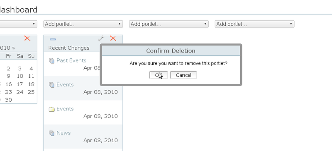Image resolution: width=332 pixels, height=151 pixels.
Task: Open the News link in Recent Changes
Action: 63,133
